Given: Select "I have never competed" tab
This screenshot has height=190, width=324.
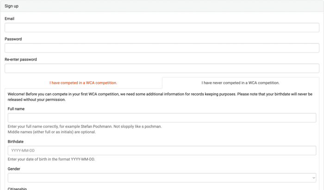Looking at the screenshot, I should [x=241, y=83].
